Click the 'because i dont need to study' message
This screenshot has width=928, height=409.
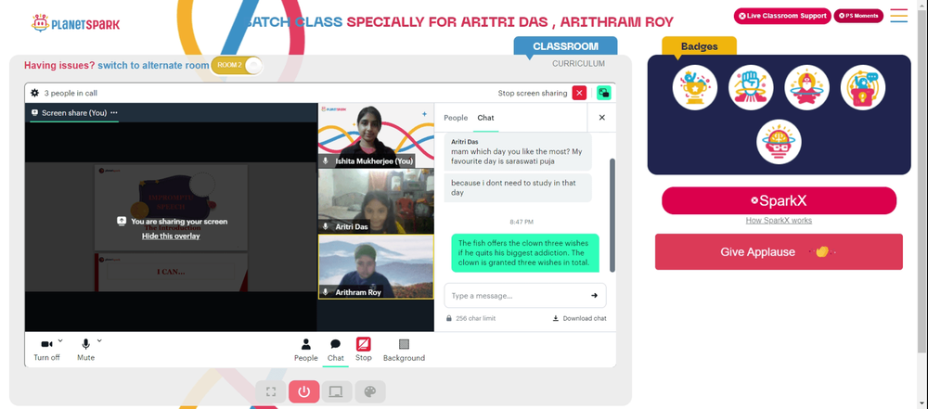(x=517, y=187)
